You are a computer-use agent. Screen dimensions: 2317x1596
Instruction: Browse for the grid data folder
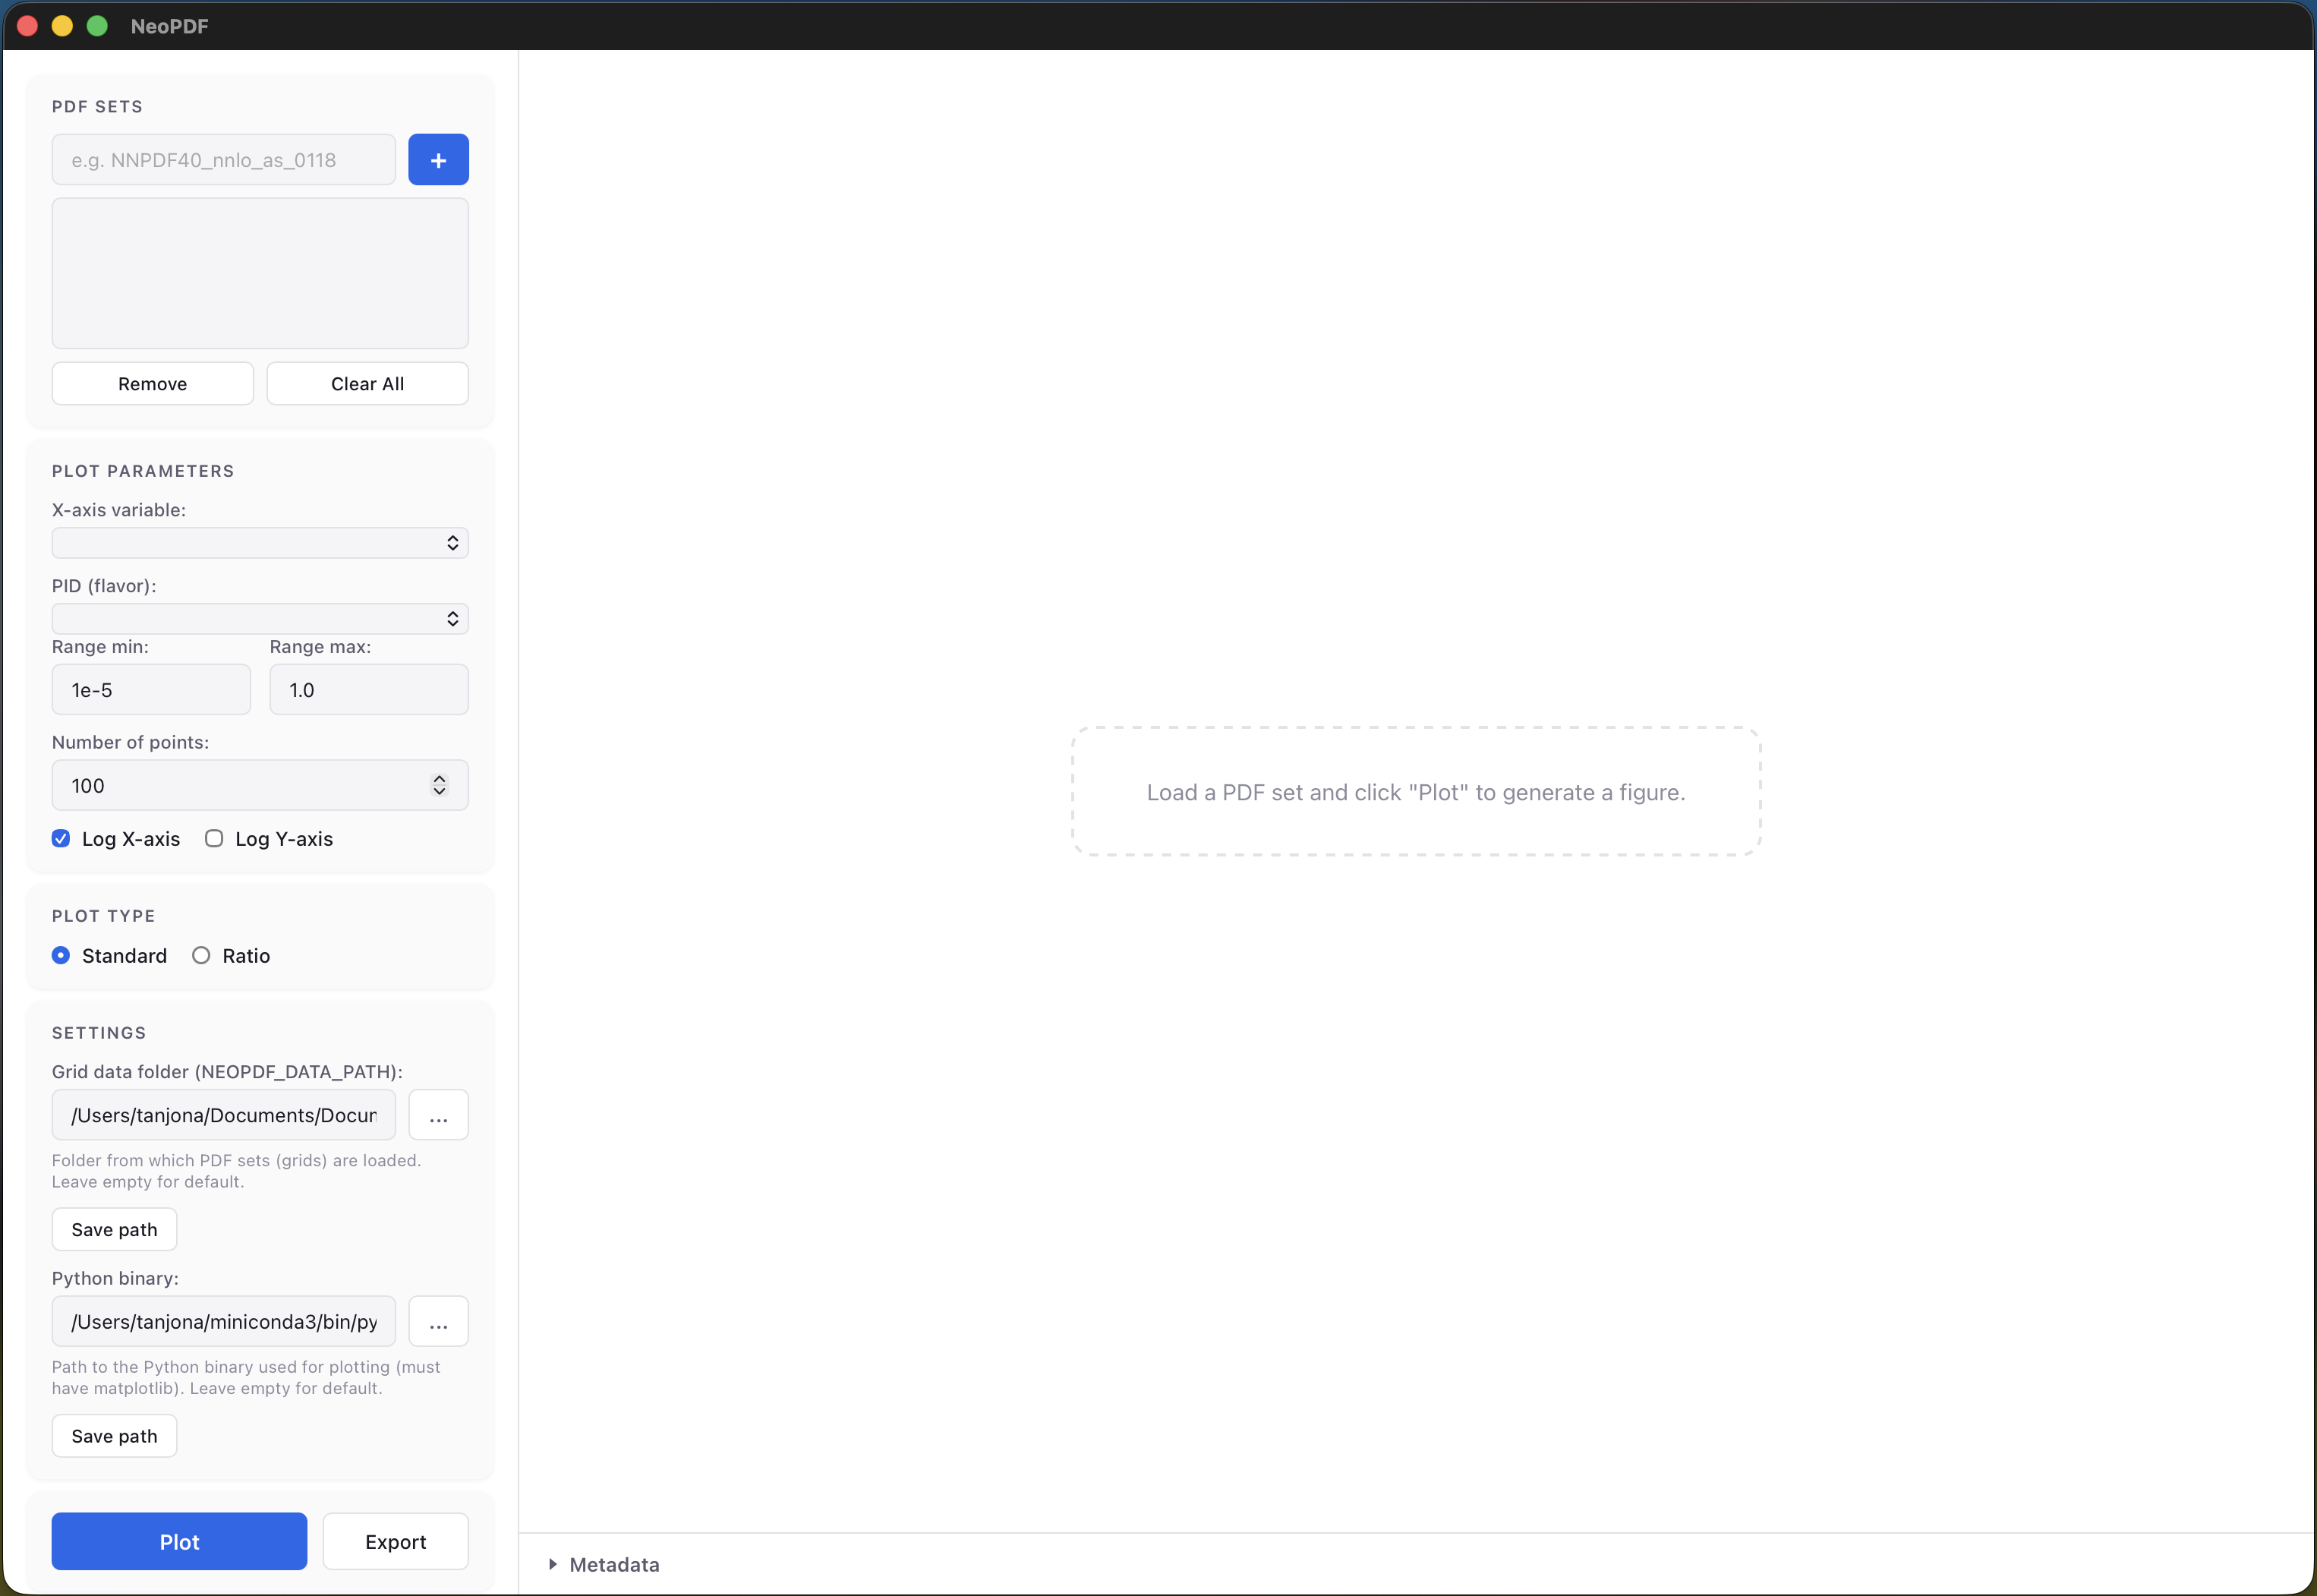[438, 1114]
